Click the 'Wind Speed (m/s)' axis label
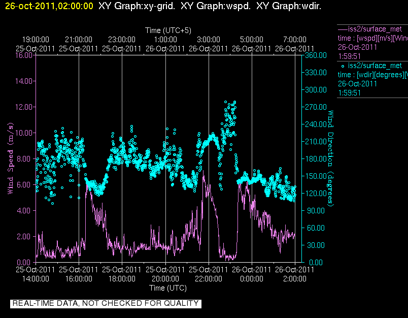 (10, 158)
